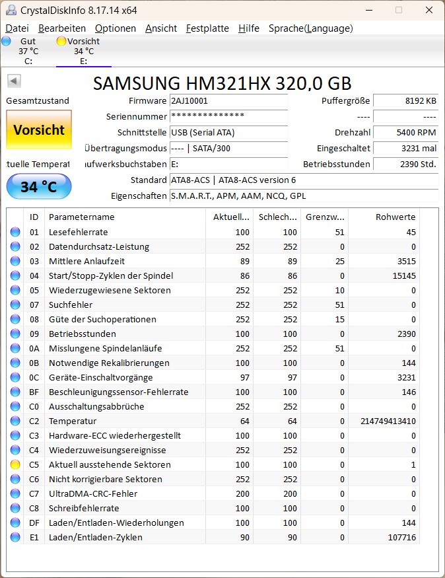Click status orb of Mittlere Anlaufzeit row
Screen dimensions: 445x578
[15, 262]
